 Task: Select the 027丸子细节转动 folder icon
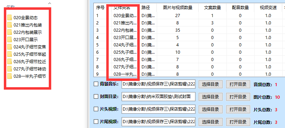pyautogui.click(x=10, y=69)
